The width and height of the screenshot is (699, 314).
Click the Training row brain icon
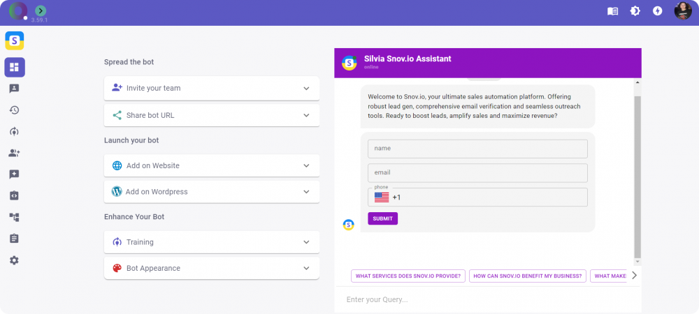click(x=117, y=242)
